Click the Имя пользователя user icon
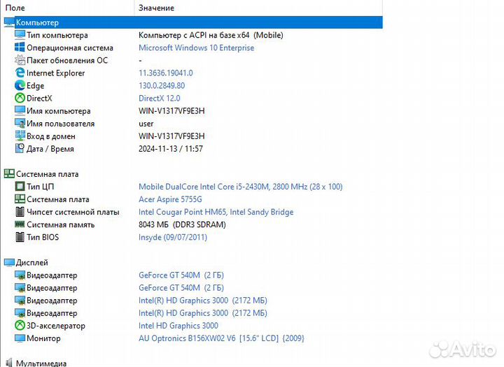This screenshot has height=367, width=504. pos(20,123)
